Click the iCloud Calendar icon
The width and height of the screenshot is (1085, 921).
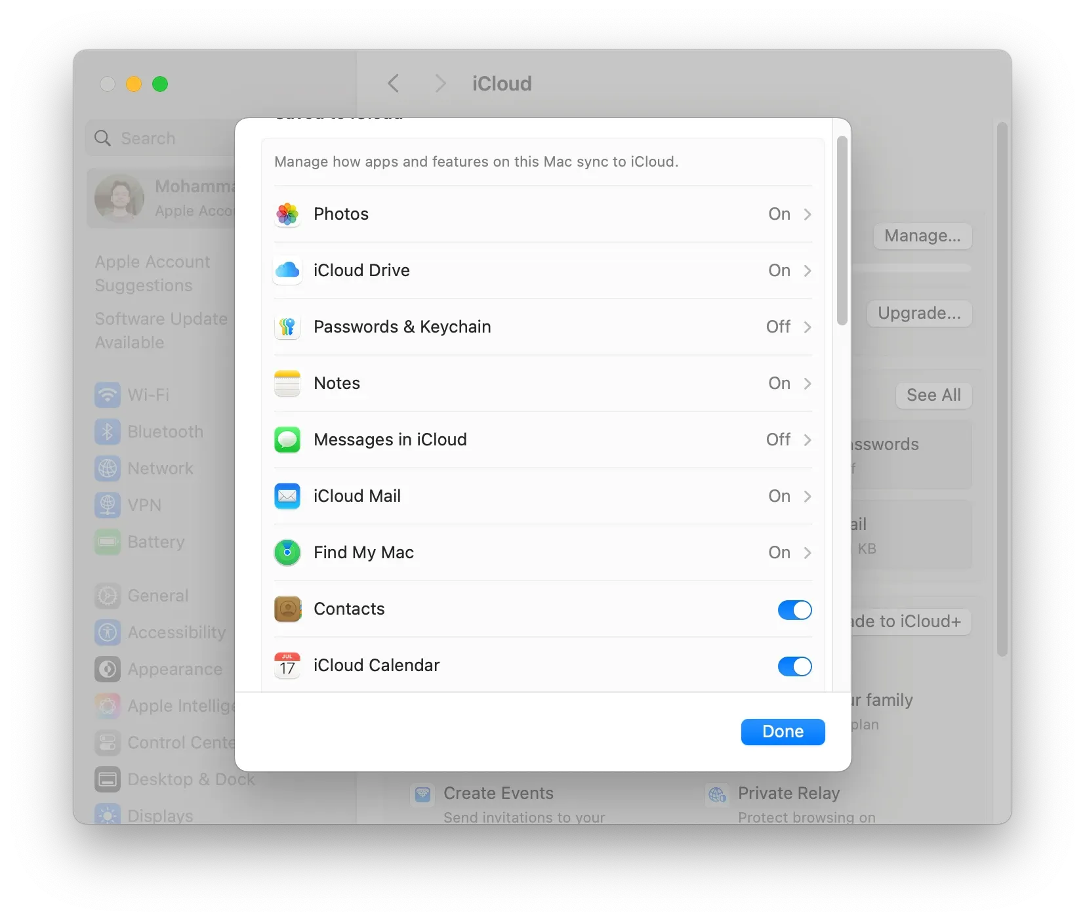[x=287, y=665]
